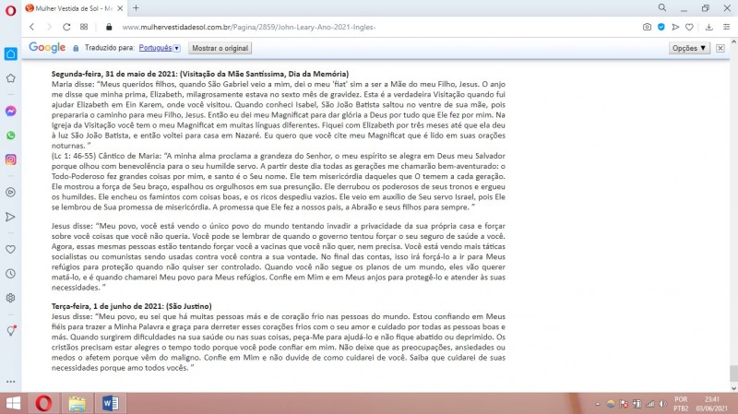
Task: Open Messenger in the Opera sidebar
Action: pyautogui.click(x=10, y=110)
